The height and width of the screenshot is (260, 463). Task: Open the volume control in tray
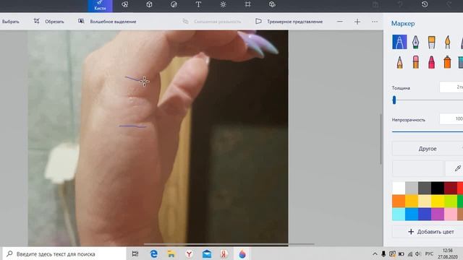point(418,253)
